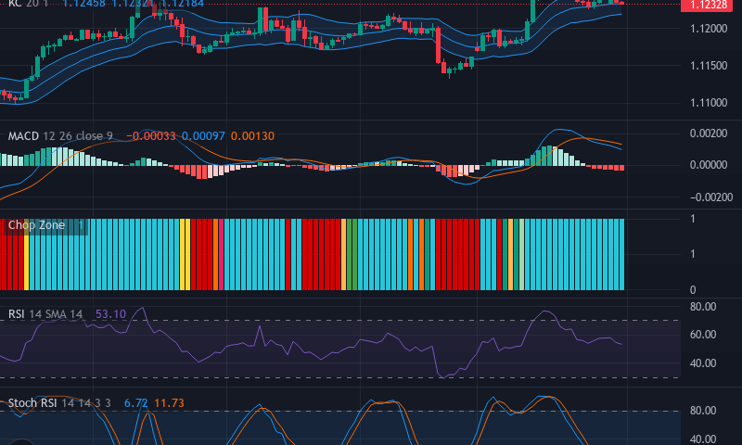Select the Stoch RSI 14 14 3 3 legend

[x=59, y=403]
